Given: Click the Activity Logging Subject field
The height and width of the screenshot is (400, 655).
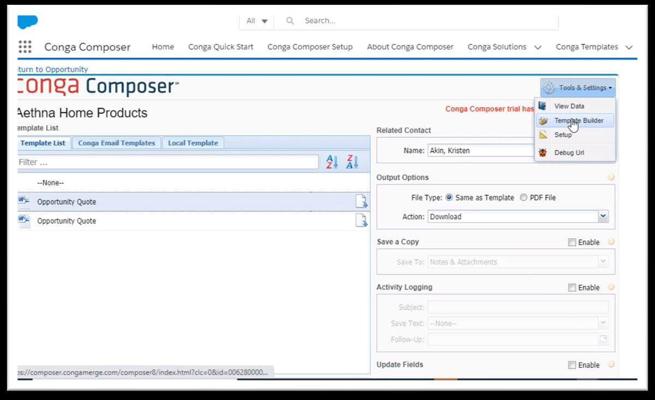Looking at the screenshot, I should pyautogui.click(x=518, y=307).
